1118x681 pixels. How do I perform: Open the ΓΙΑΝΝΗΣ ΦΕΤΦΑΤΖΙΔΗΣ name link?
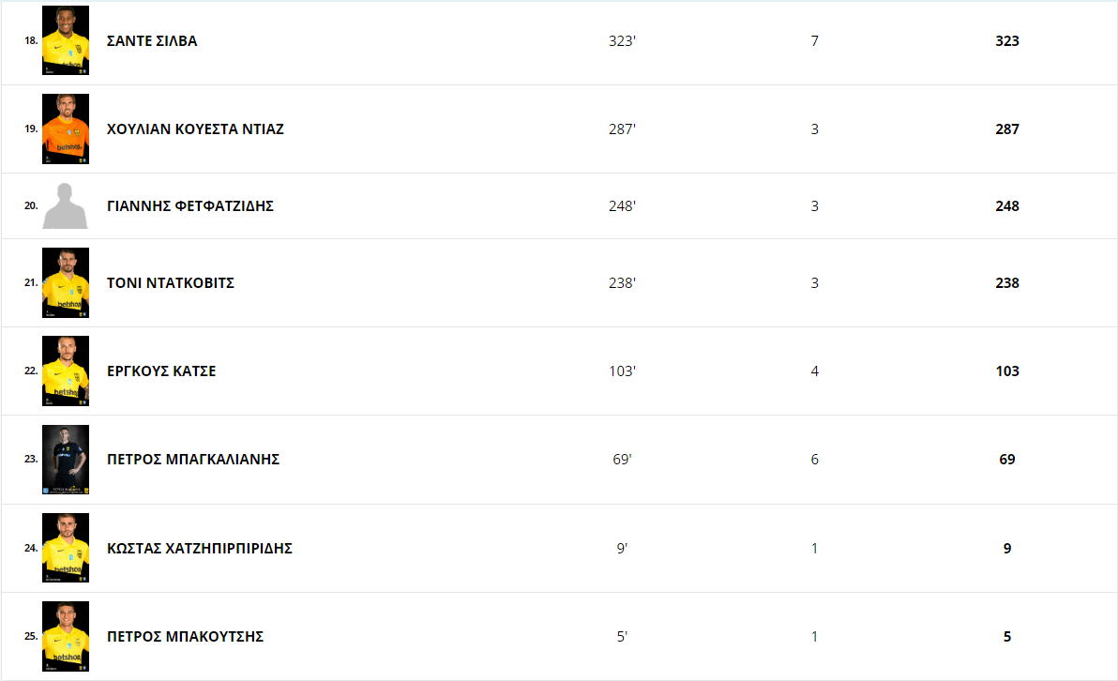tap(190, 206)
